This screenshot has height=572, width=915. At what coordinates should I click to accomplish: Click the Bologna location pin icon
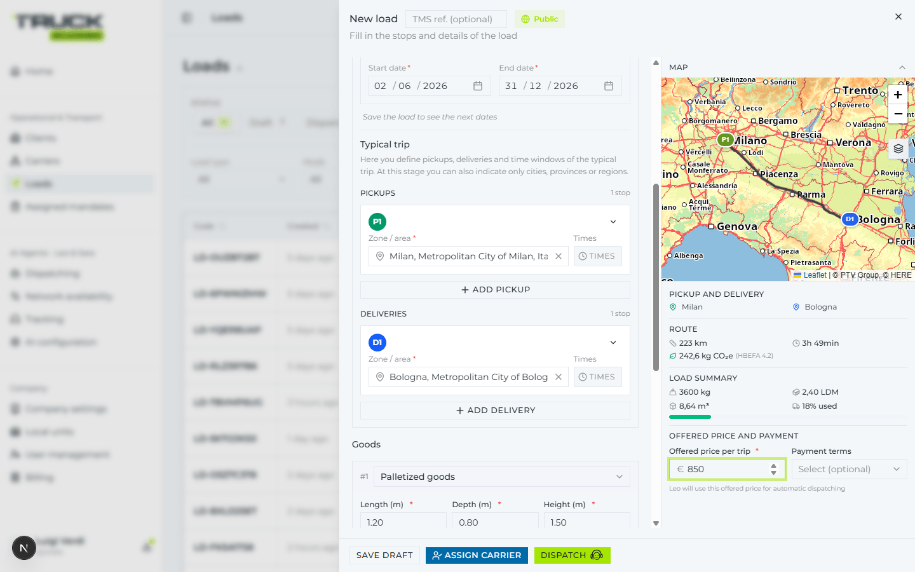(x=380, y=377)
